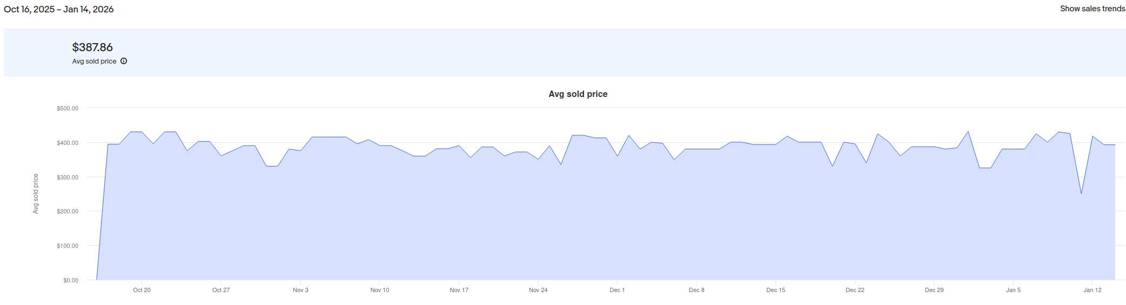Click the Avg sold price info icon
Screen dimensions: 1126x305
click(124, 61)
